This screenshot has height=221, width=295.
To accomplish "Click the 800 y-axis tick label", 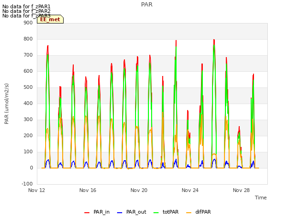I will click(28, 39).
